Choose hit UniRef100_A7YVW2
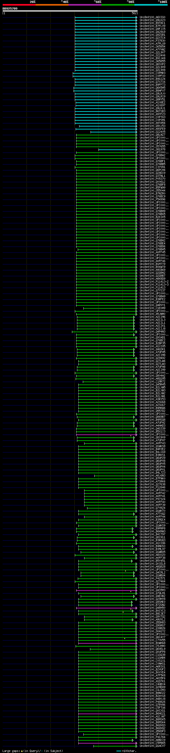Screen dimensions: 170x753 tap(152, 50)
